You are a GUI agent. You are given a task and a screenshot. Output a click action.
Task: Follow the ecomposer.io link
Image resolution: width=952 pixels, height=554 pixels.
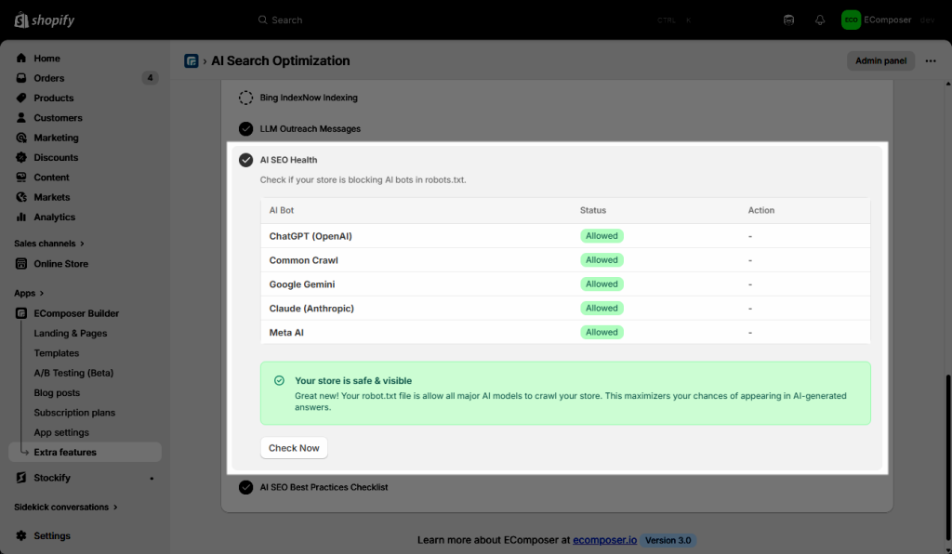(604, 540)
